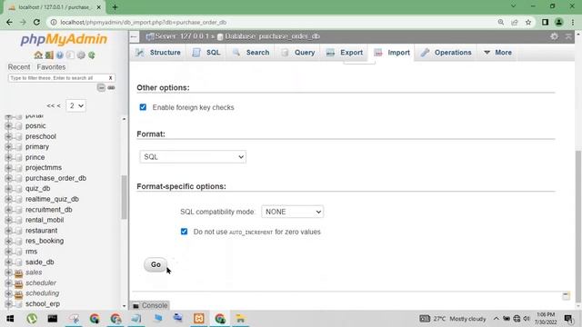
Task: Open the Format SQL dropdown
Action: pos(193,157)
